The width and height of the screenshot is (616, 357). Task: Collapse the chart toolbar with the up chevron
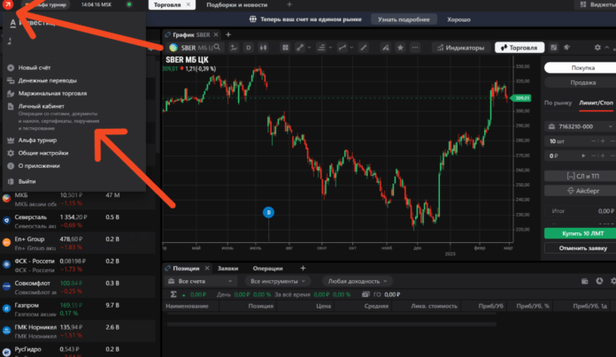pos(607,48)
